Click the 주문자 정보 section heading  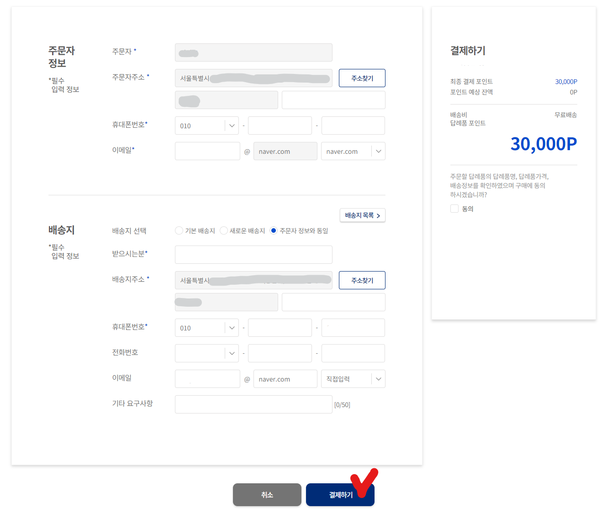coord(62,57)
